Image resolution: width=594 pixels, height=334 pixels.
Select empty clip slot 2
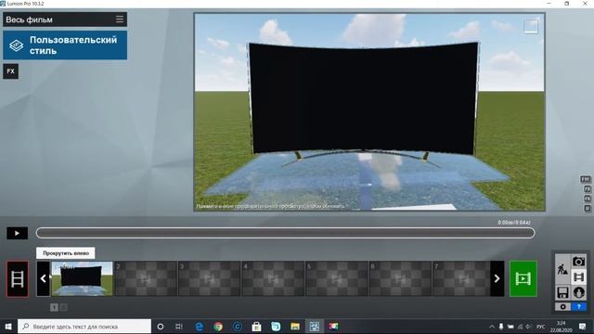coord(146,278)
